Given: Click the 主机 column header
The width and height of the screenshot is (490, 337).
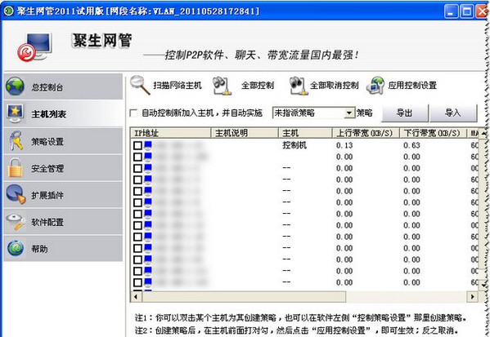Looking at the screenshot, I should [x=305, y=133].
